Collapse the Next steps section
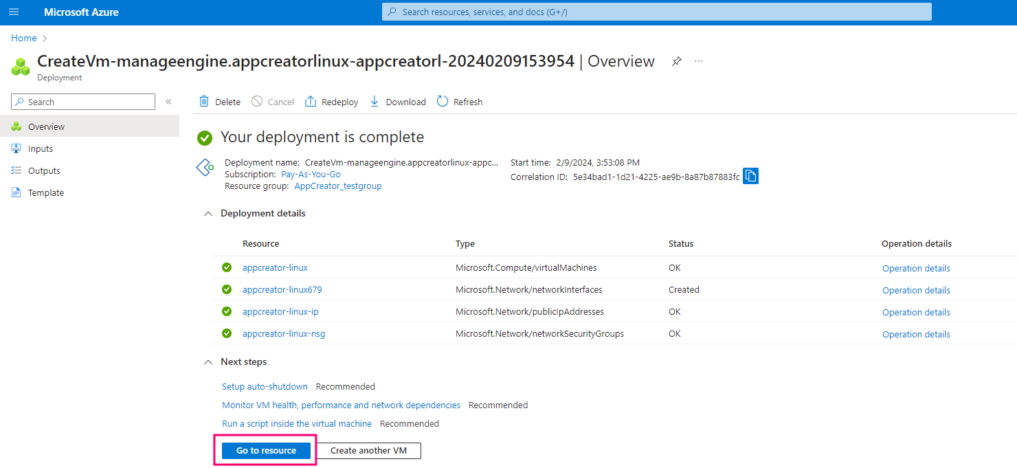1017x468 pixels. pos(208,362)
